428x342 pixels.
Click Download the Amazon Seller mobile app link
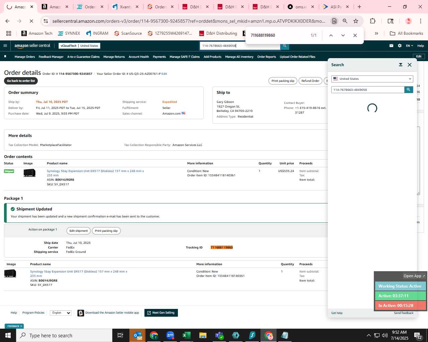112,313
